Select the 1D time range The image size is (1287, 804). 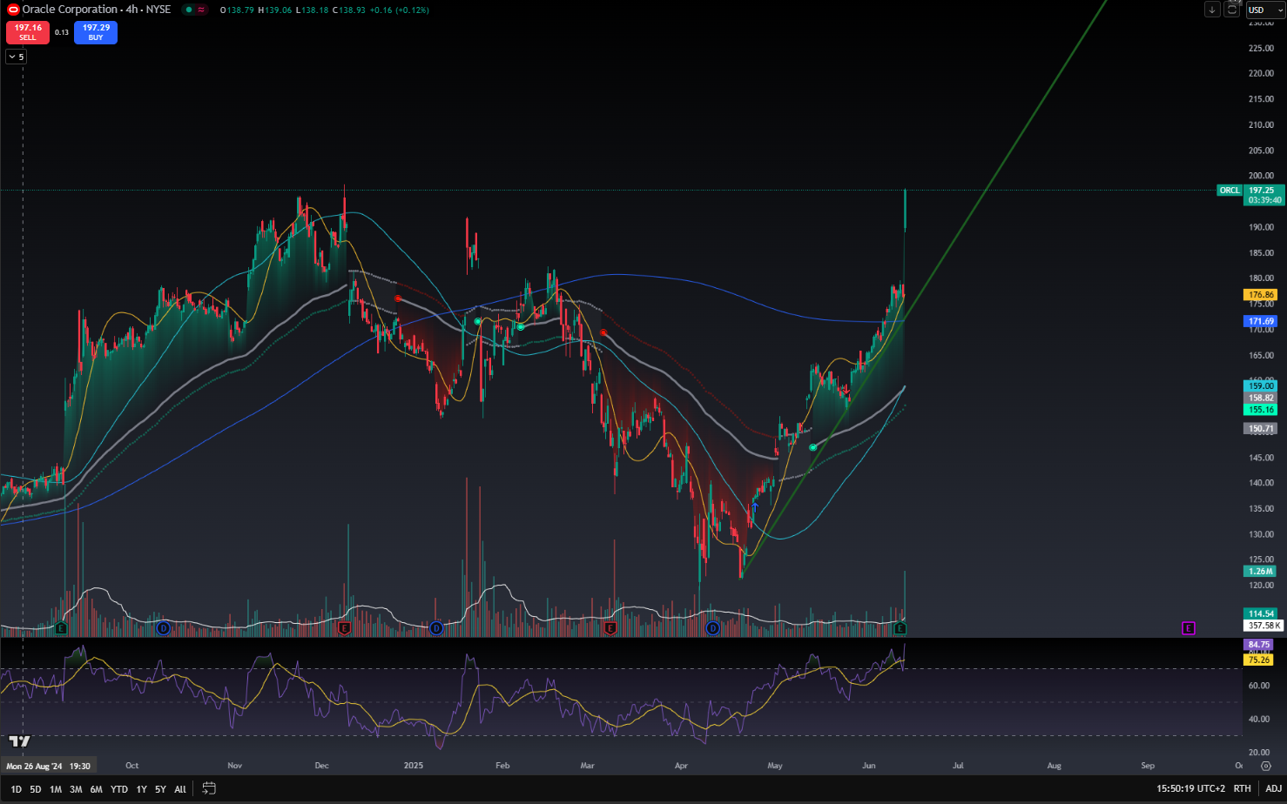[16, 789]
